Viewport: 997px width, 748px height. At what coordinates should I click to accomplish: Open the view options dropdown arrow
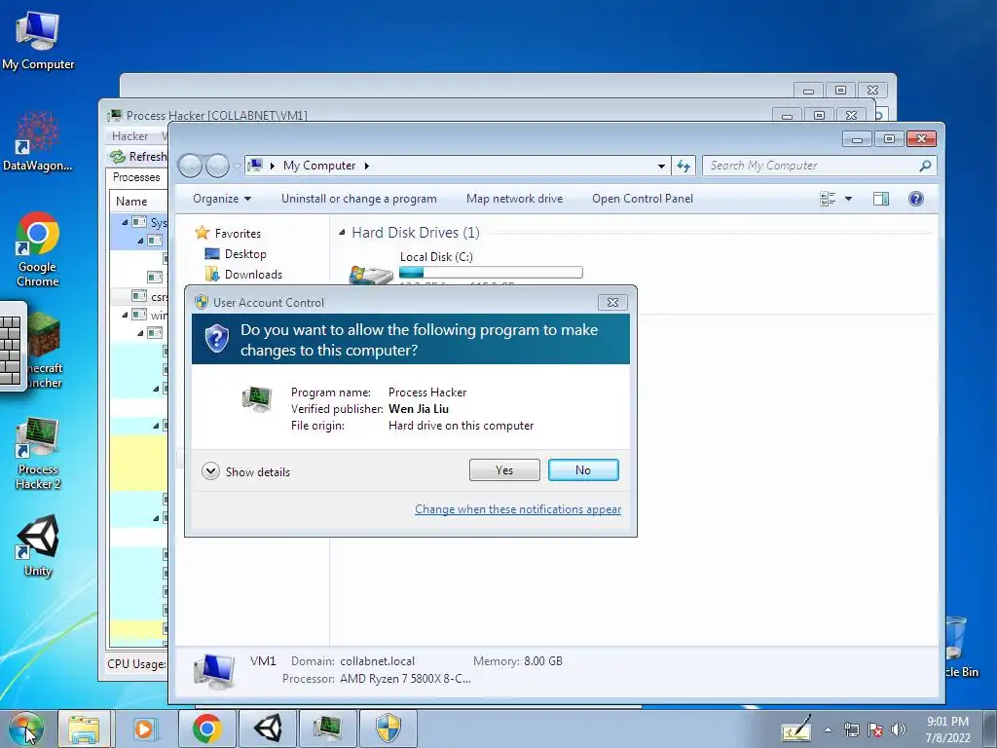click(848, 199)
